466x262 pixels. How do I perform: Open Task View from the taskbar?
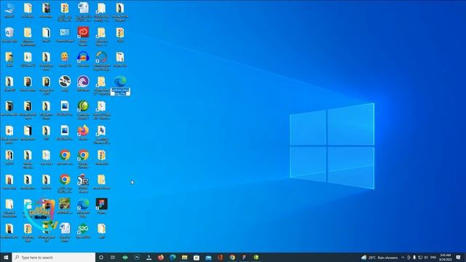click(x=113, y=257)
